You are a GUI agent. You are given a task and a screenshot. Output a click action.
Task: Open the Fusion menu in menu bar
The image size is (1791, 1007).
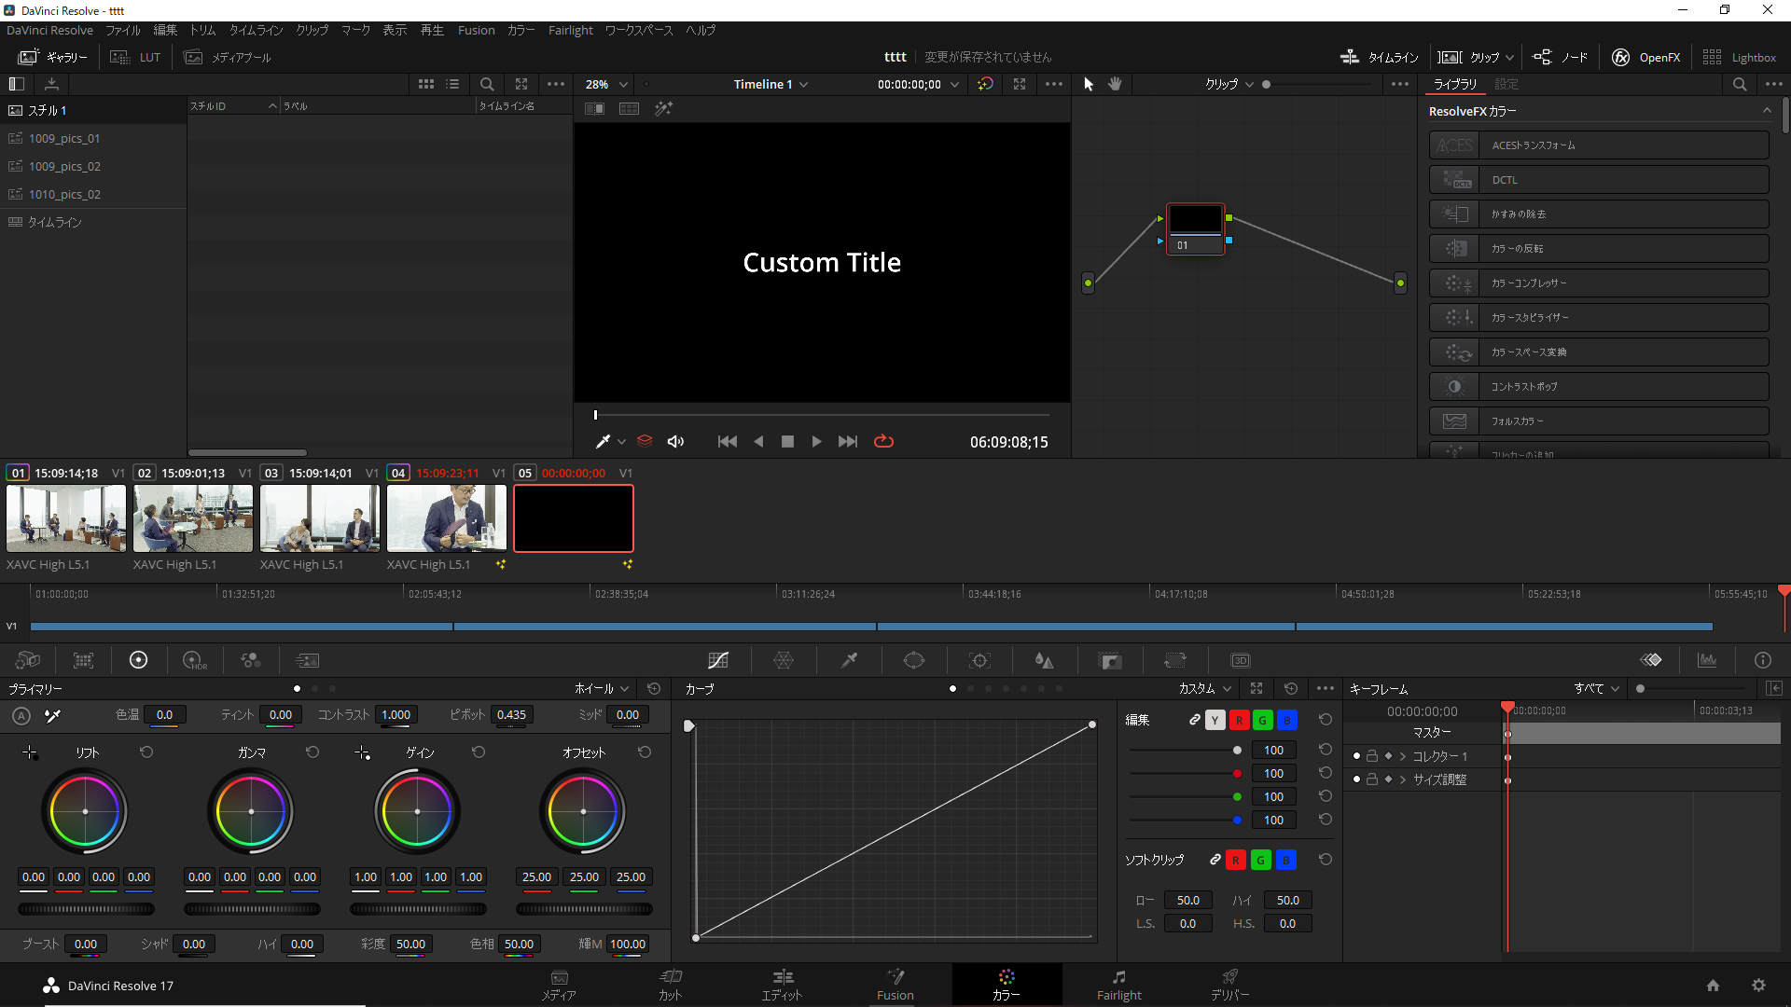(x=476, y=30)
